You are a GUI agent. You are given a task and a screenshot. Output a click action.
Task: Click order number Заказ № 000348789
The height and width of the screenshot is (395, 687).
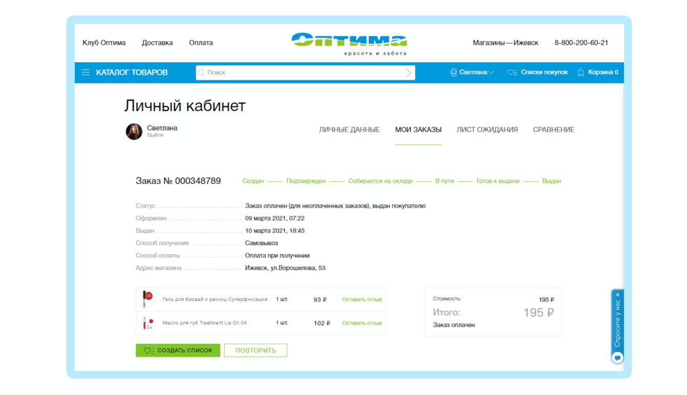[x=178, y=181]
